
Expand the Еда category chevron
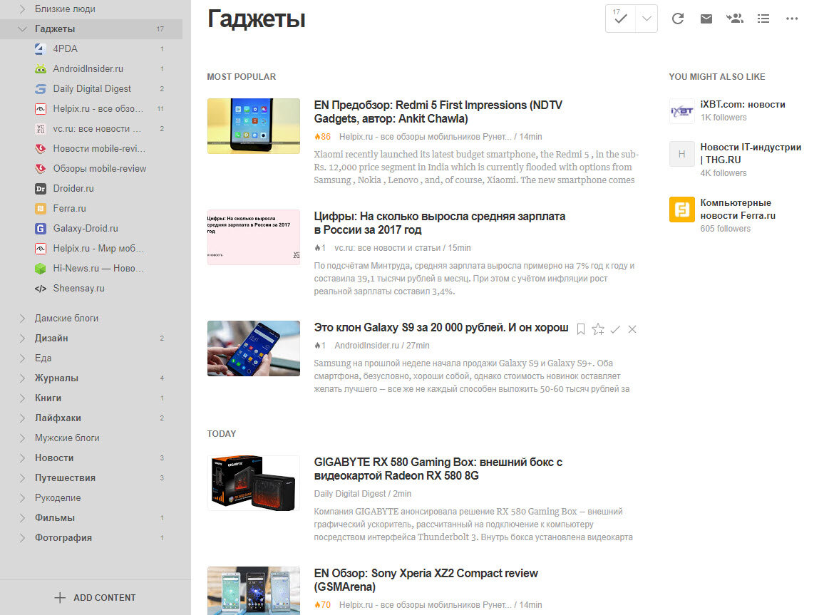pos(22,358)
